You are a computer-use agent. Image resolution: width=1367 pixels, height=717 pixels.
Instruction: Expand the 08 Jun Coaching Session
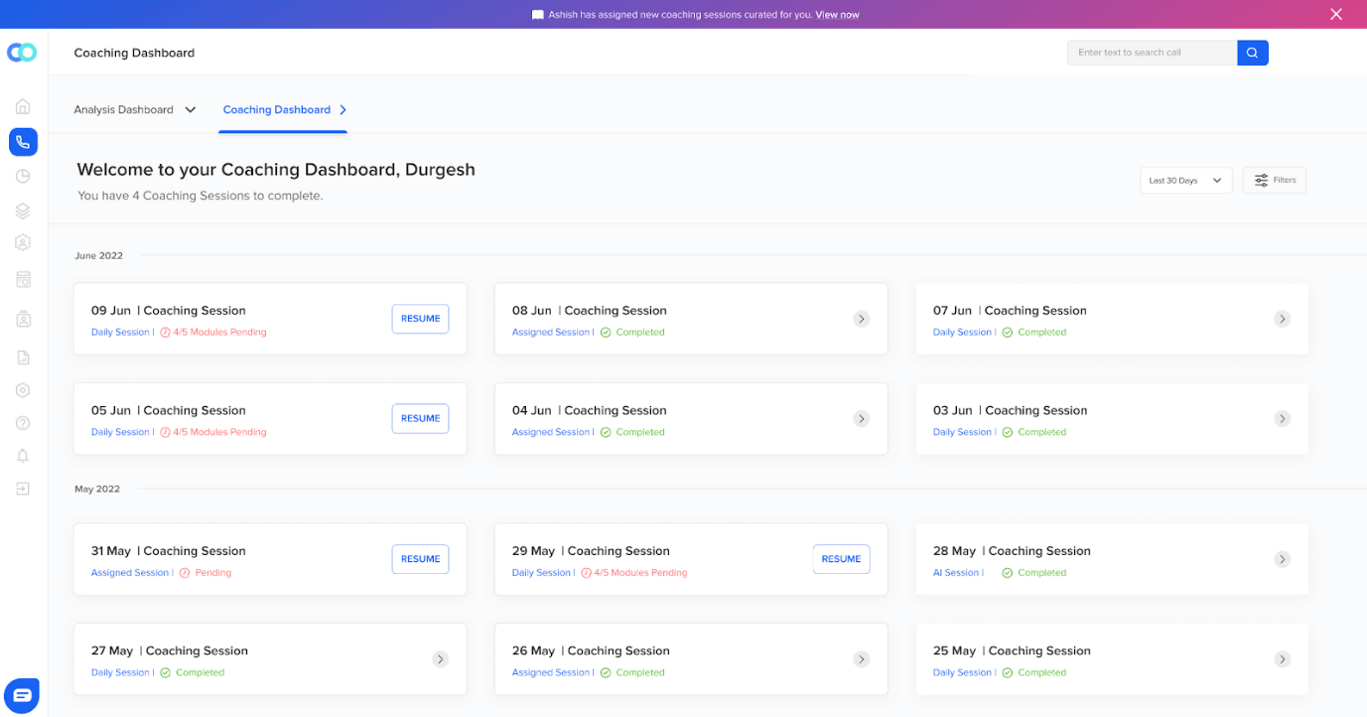(x=861, y=319)
